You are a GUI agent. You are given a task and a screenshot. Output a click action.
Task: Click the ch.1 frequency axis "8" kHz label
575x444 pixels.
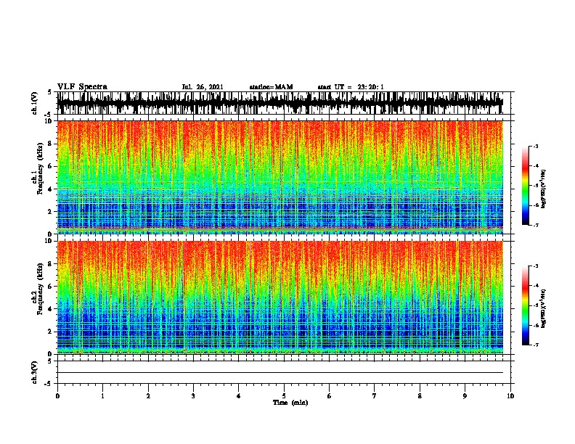click(x=50, y=144)
